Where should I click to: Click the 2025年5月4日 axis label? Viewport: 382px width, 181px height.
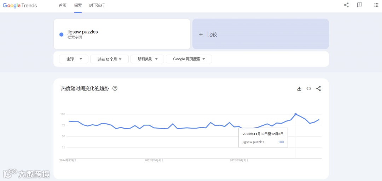[x=154, y=160]
